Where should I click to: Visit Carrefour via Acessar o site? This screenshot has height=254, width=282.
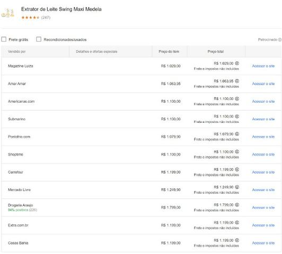coord(263,172)
